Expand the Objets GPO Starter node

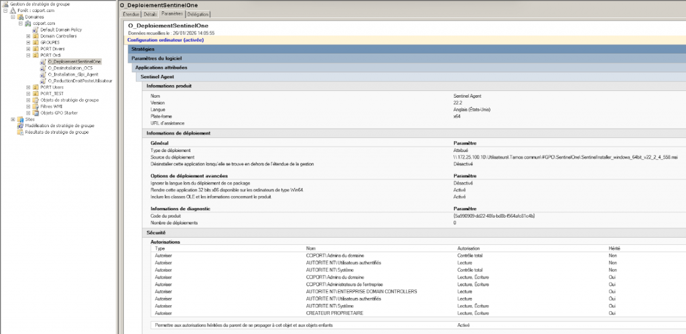point(28,113)
